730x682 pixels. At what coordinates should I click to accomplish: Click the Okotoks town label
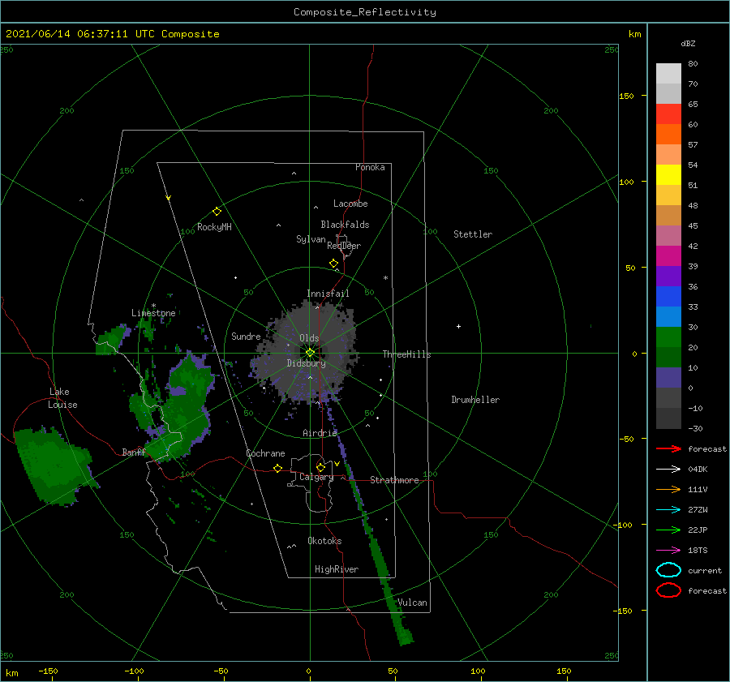[324, 541]
